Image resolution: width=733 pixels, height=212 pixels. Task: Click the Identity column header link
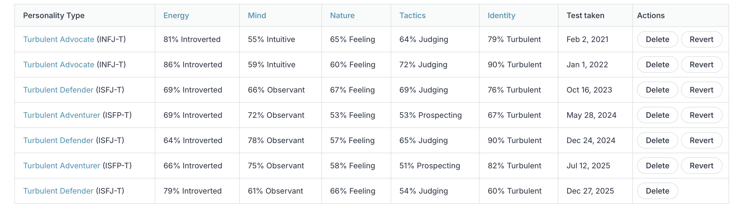click(x=501, y=15)
